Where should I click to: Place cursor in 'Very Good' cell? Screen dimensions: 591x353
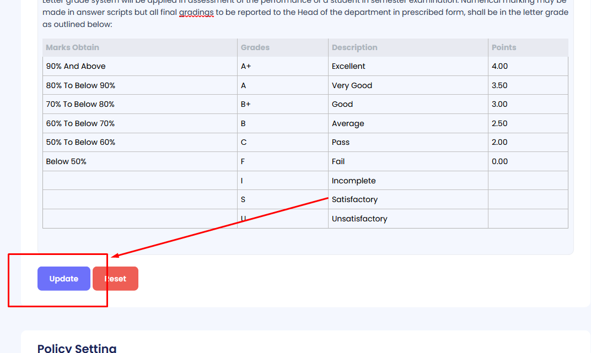point(352,85)
